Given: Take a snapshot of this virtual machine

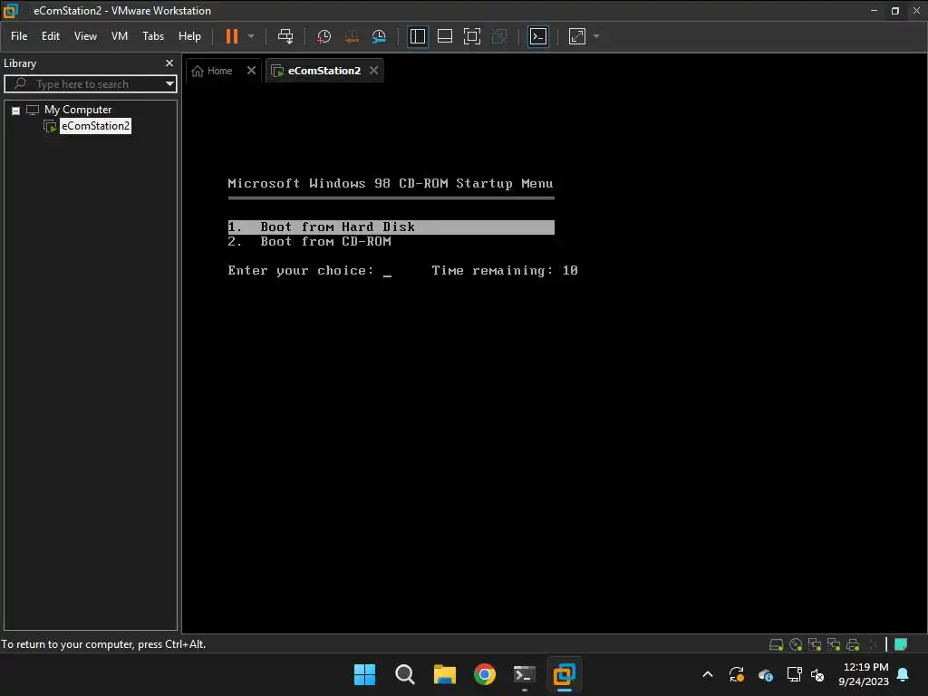Looking at the screenshot, I should [x=324, y=36].
